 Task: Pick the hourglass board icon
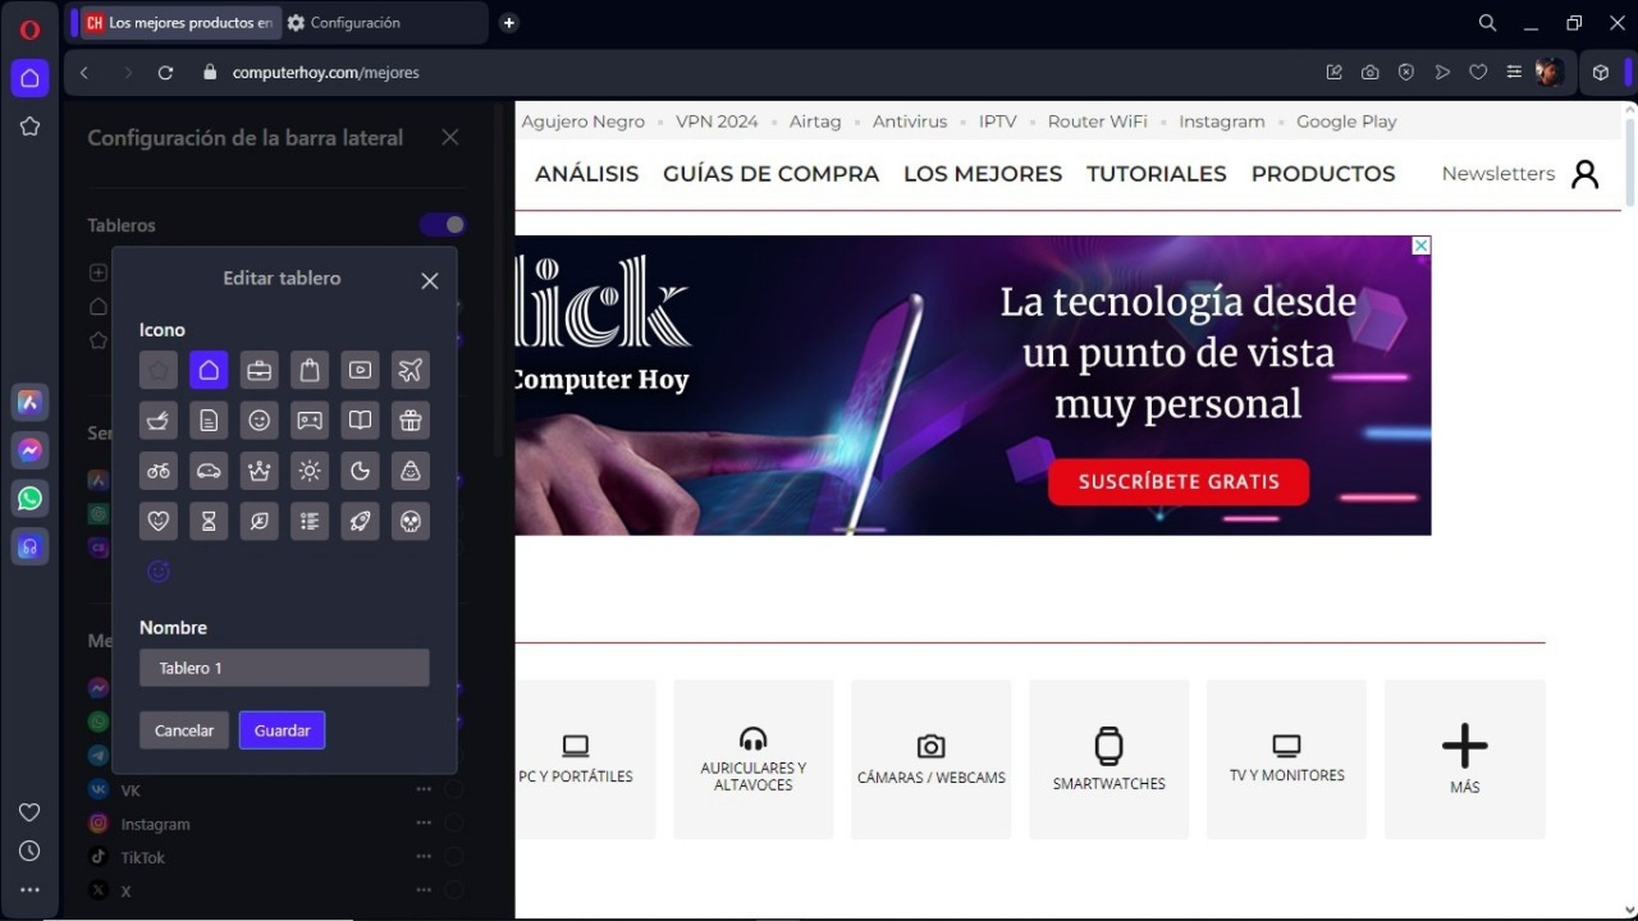pyautogui.click(x=209, y=521)
